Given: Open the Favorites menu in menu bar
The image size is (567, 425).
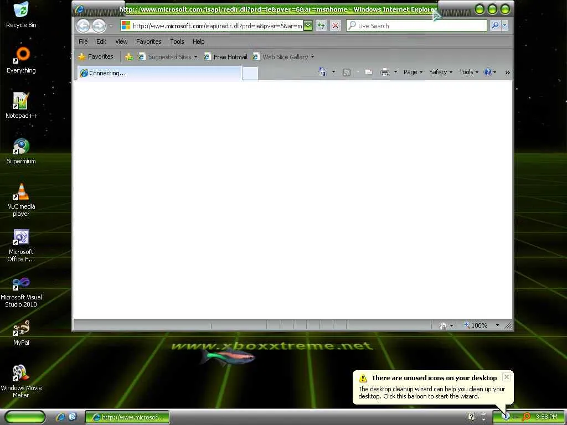Looking at the screenshot, I should click(148, 42).
